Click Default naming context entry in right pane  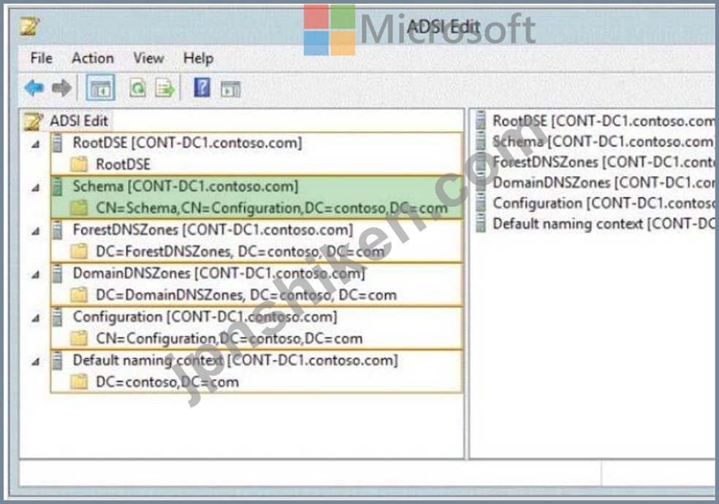coord(603,224)
